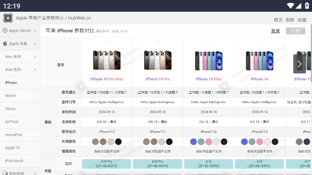Screen dimensions: 312x175
Task: Expand the iPad 系列 chevron
Action: click(x=35, y=70)
